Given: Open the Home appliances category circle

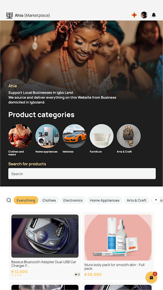Looking at the screenshot, I should [47, 136].
